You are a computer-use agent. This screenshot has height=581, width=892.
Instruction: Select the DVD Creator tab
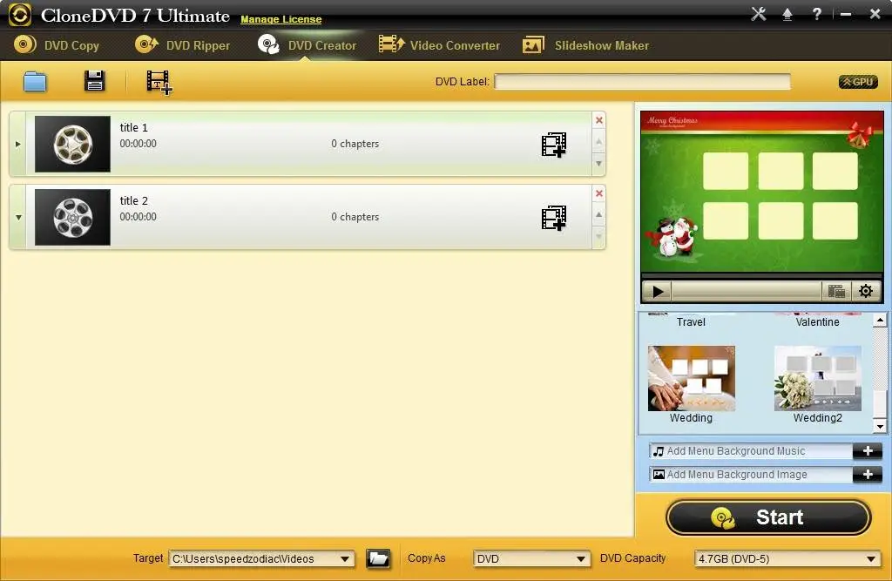307,45
